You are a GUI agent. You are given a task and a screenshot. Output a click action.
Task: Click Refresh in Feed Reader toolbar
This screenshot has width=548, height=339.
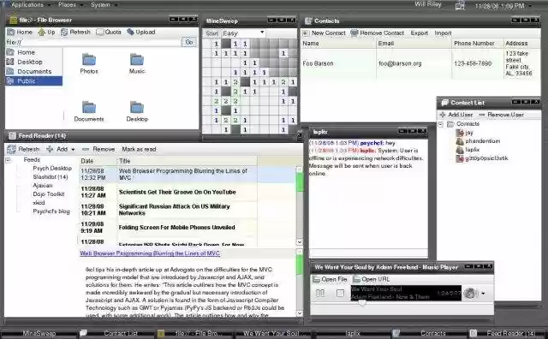point(23,149)
